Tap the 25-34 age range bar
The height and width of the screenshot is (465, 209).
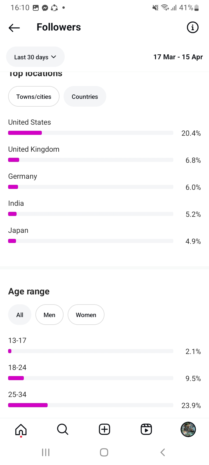91,405
